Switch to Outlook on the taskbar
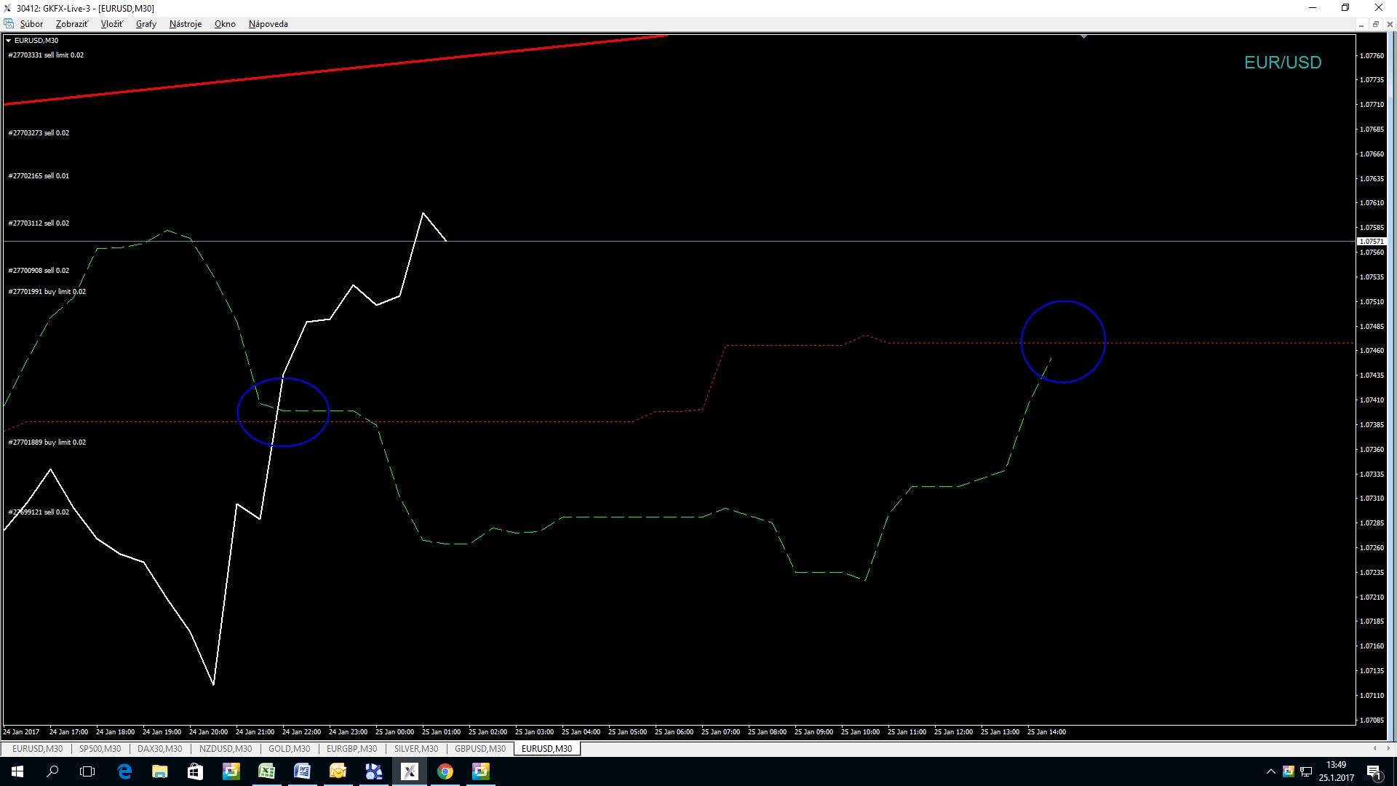The height and width of the screenshot is (786, 1397). tap(338, 771)
